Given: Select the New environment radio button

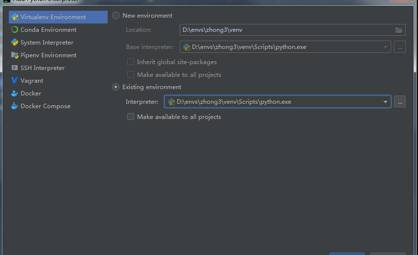Looking at the screenshot, I should point(116,16).
